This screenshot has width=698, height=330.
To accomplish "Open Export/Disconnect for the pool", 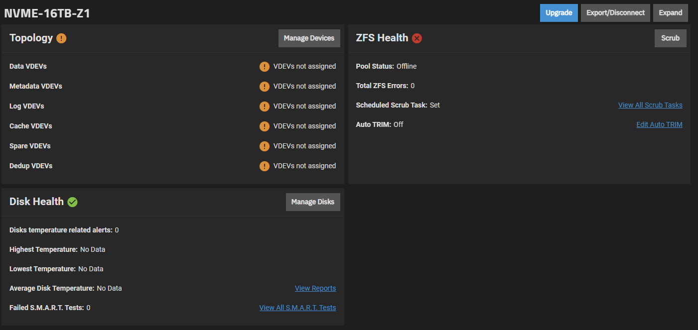I will (x=615, y=13).
